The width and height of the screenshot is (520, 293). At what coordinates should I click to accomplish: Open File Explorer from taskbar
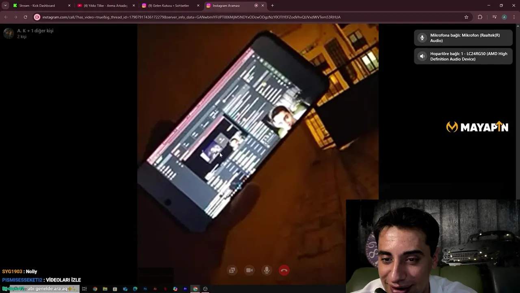point(105,289)
